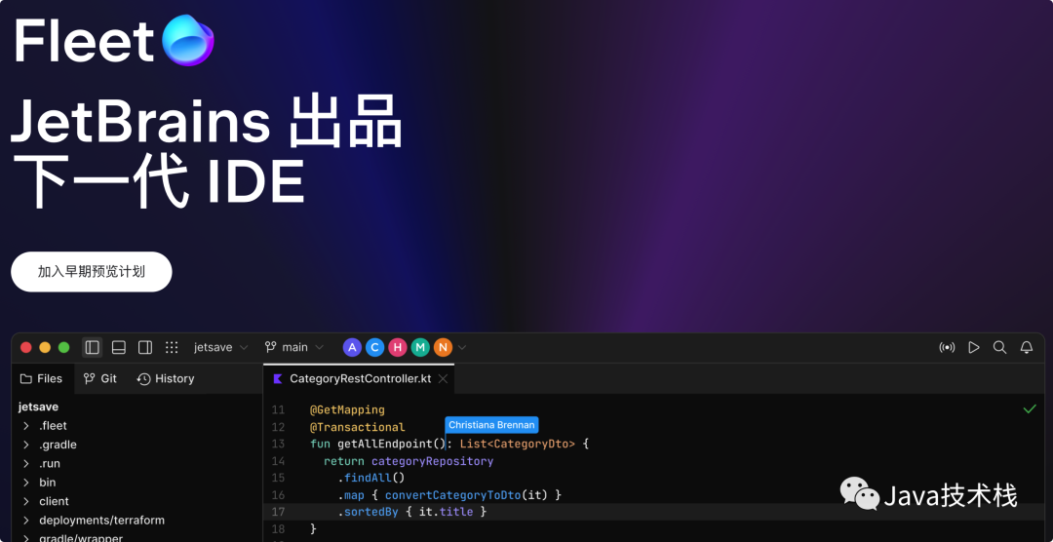The height and width of the screenshot is (542, 1053).
Task: Switch to the History tab
Action: click(166, 379)
